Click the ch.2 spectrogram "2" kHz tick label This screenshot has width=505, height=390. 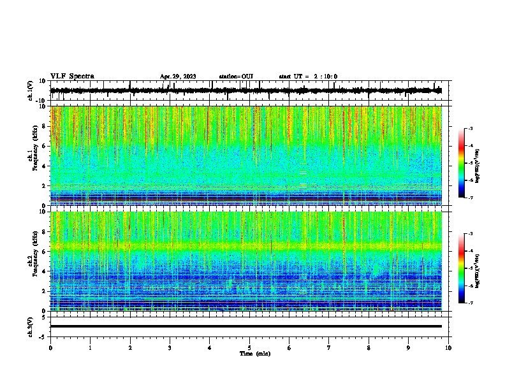(x=44, y=291)
